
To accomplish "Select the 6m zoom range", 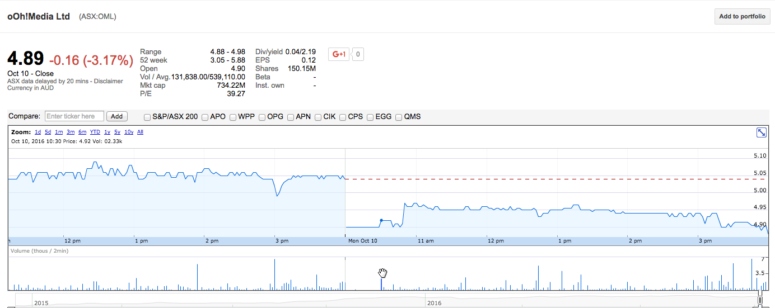I will [x=82, y=132].
